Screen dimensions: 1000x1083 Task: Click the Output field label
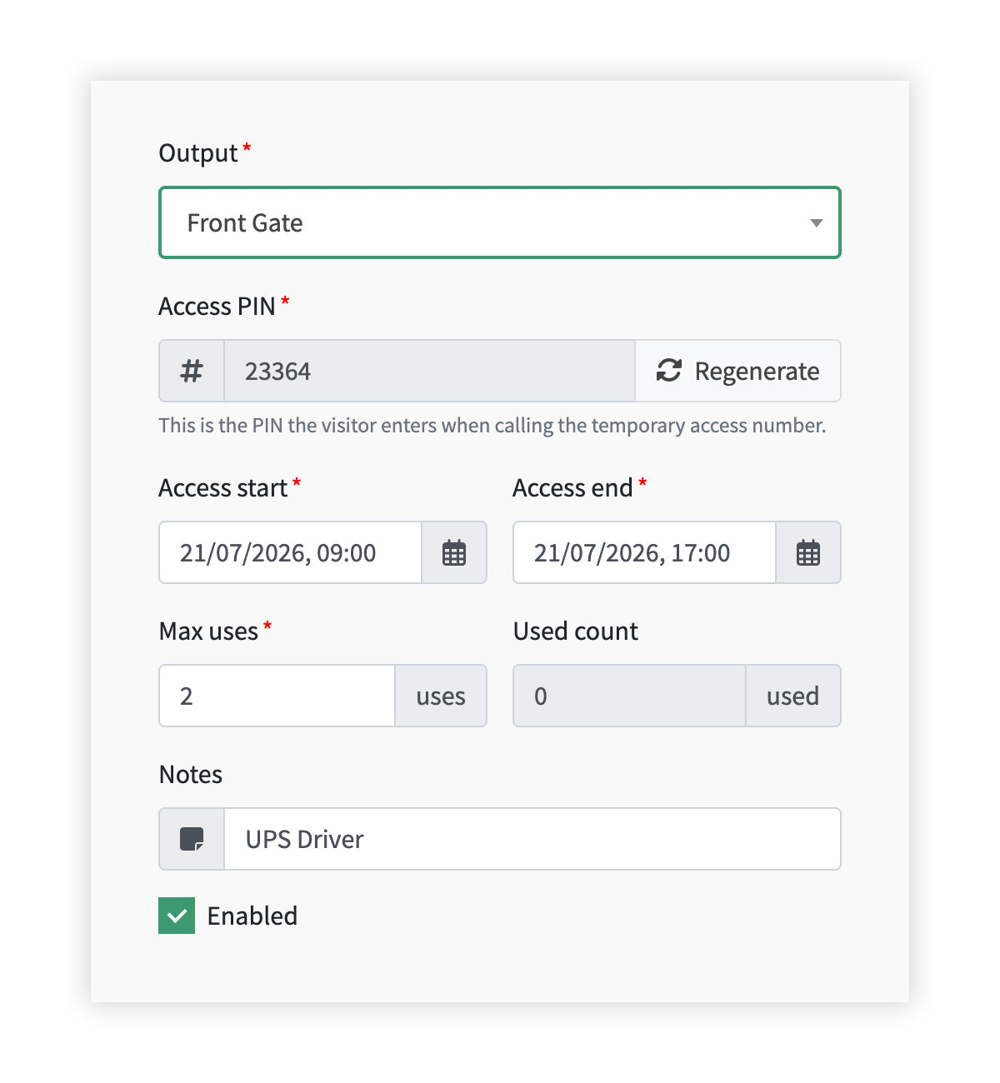pyautogui.click(x=198, y=153)
